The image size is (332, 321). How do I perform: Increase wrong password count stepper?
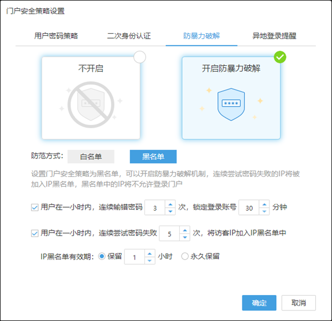pos(170,204)
